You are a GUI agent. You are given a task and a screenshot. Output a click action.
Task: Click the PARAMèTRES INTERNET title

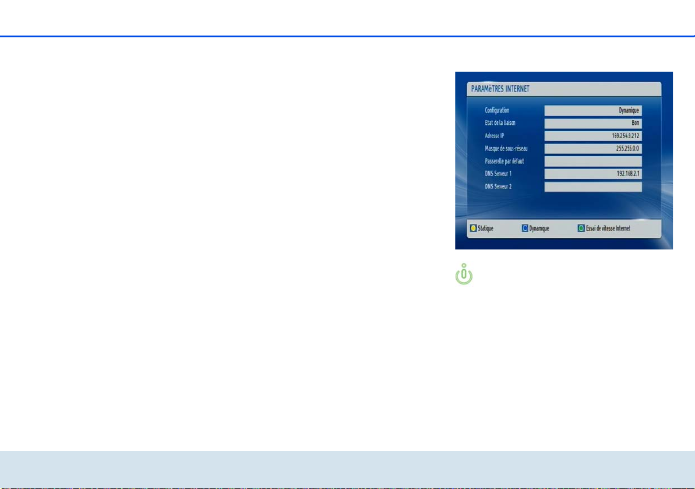click(500, 89)
